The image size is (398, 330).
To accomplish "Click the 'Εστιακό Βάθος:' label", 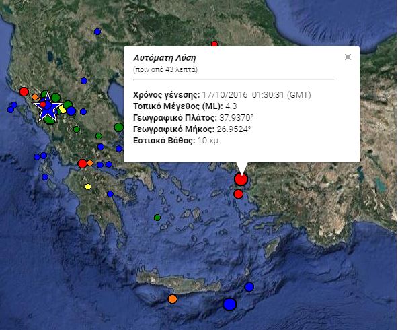I will pos(164,140).
